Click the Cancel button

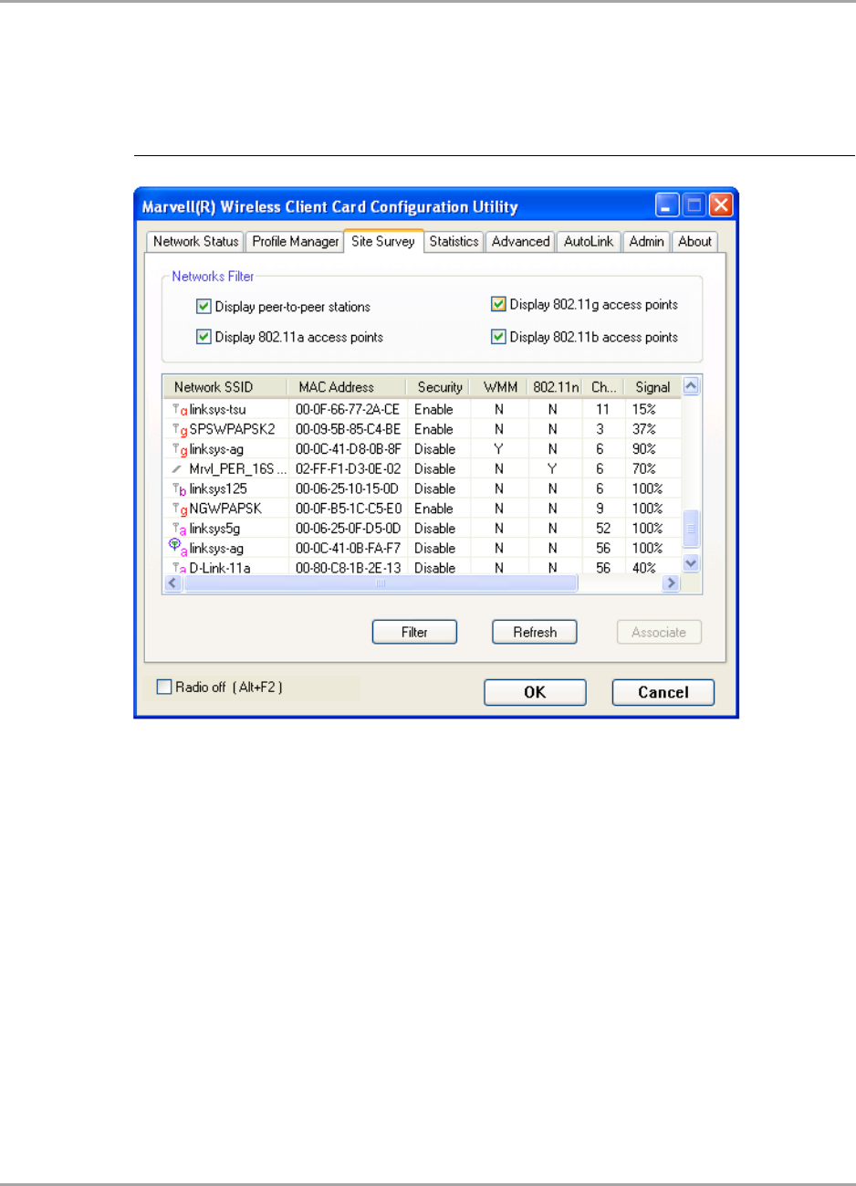663,692
